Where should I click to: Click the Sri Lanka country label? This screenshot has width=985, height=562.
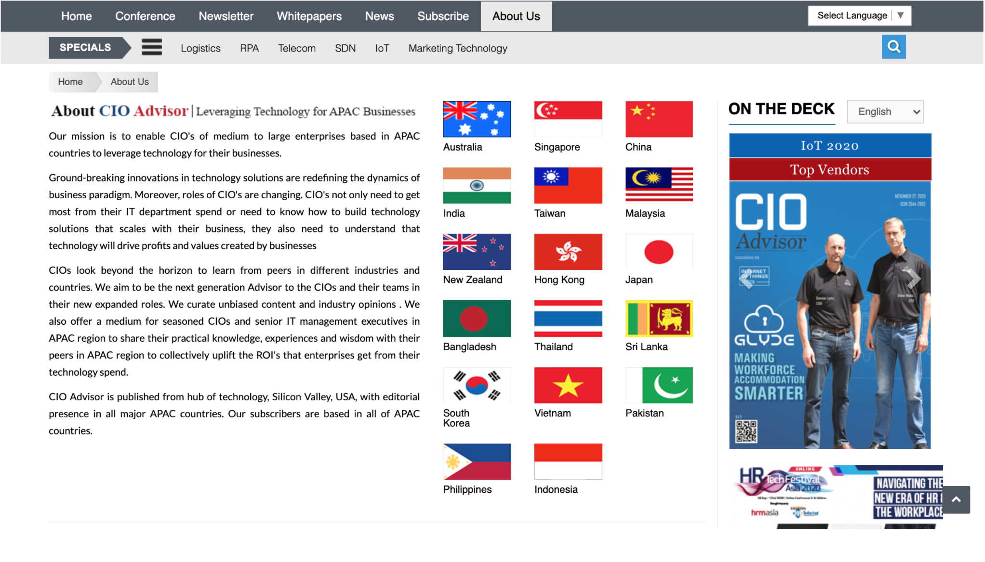point(646,347)
